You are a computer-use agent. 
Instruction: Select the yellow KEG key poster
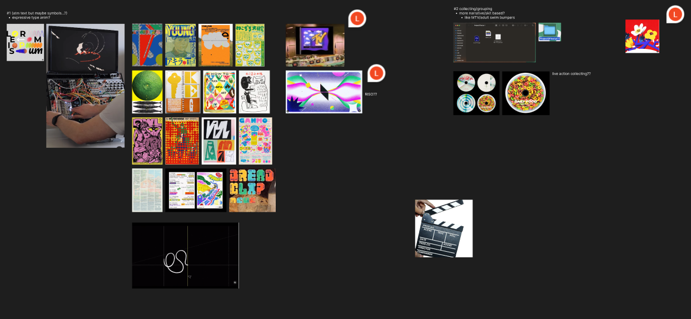(x=183, y=92)
